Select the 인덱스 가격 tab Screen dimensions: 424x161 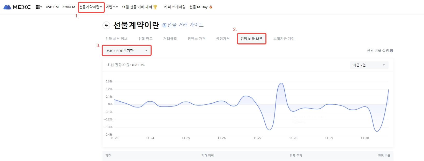tap(196, 39)
